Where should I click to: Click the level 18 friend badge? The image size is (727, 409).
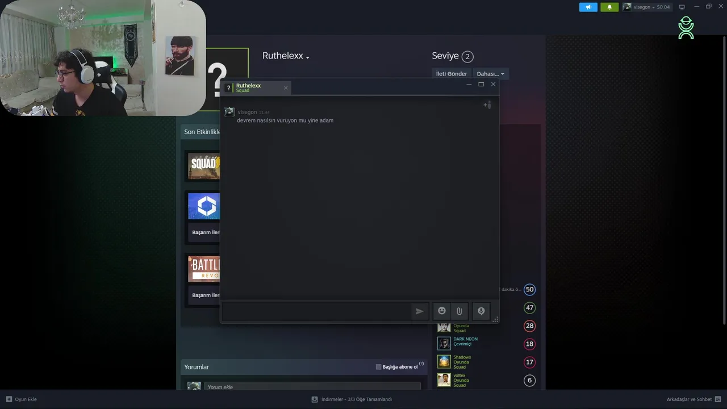click(529, 344)
